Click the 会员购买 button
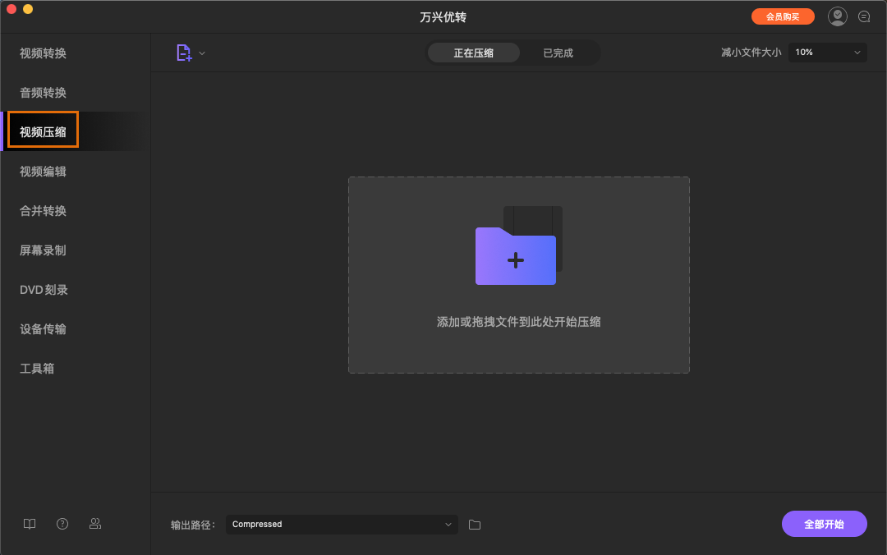Screen dimensions: 887x555 (x=783, y=16)
